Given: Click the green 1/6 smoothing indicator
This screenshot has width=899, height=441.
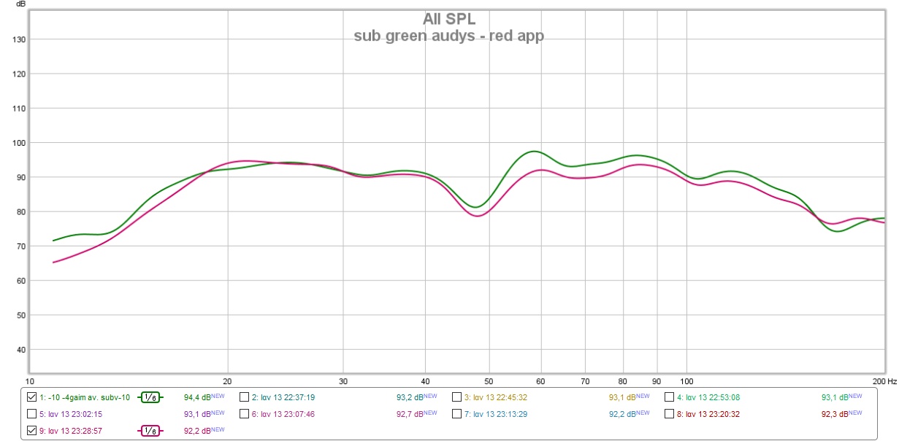Looking at the screenshot, I should (150, 397).
